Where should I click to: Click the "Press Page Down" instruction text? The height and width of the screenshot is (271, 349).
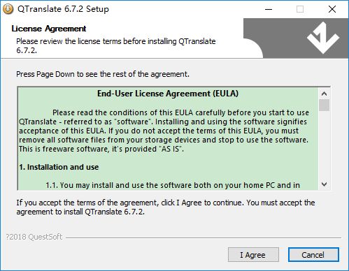tap(103, 74)
